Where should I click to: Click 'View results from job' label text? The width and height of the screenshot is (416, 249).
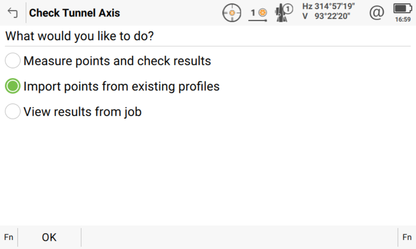82,112
